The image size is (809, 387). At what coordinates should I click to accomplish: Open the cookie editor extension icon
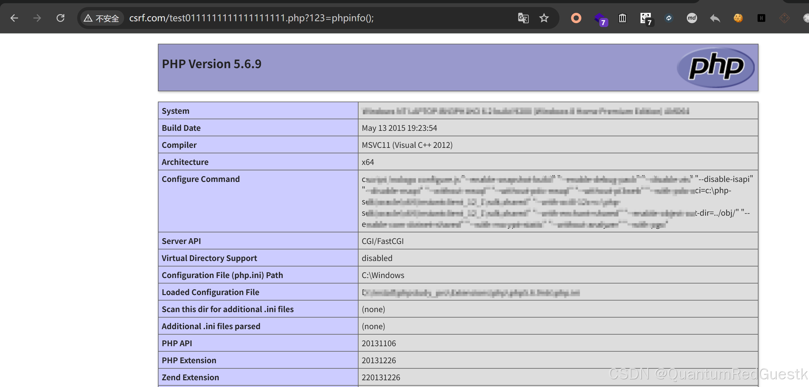[x=738, y=18]
